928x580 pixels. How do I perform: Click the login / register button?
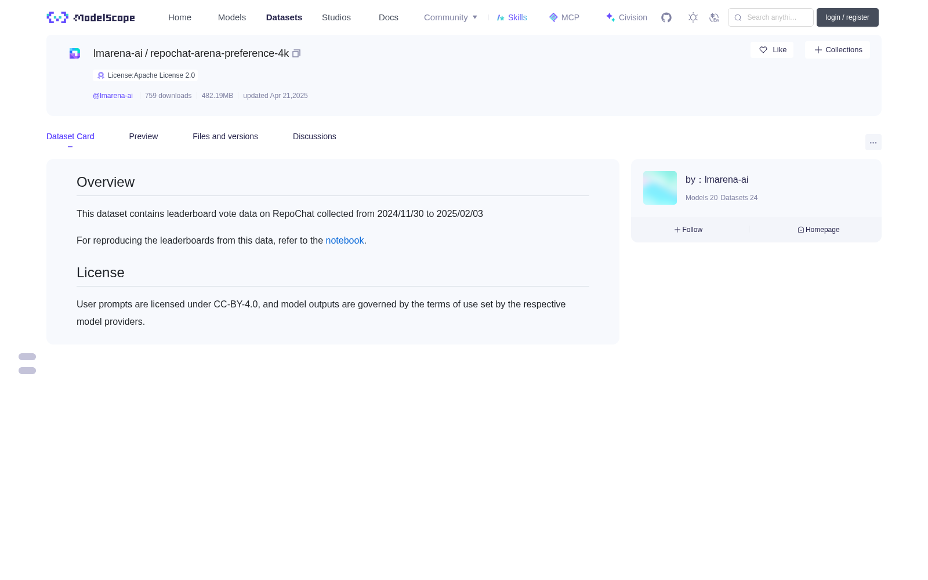[847, 17]
